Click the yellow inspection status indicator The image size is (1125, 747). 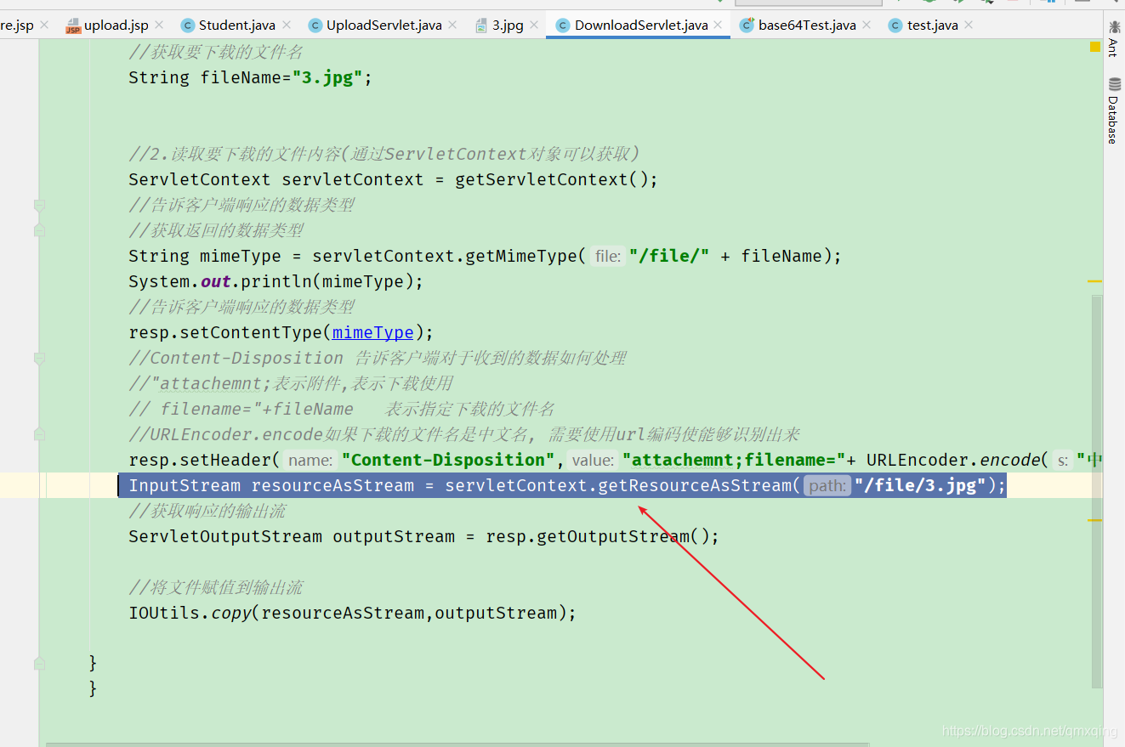click(1095, 48)
